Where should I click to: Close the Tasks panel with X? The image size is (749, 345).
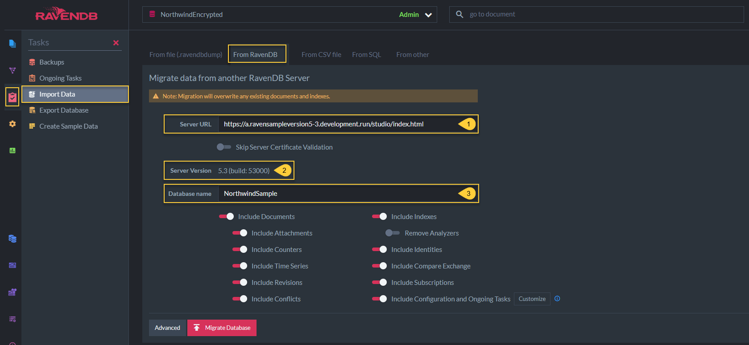[116, 43]
